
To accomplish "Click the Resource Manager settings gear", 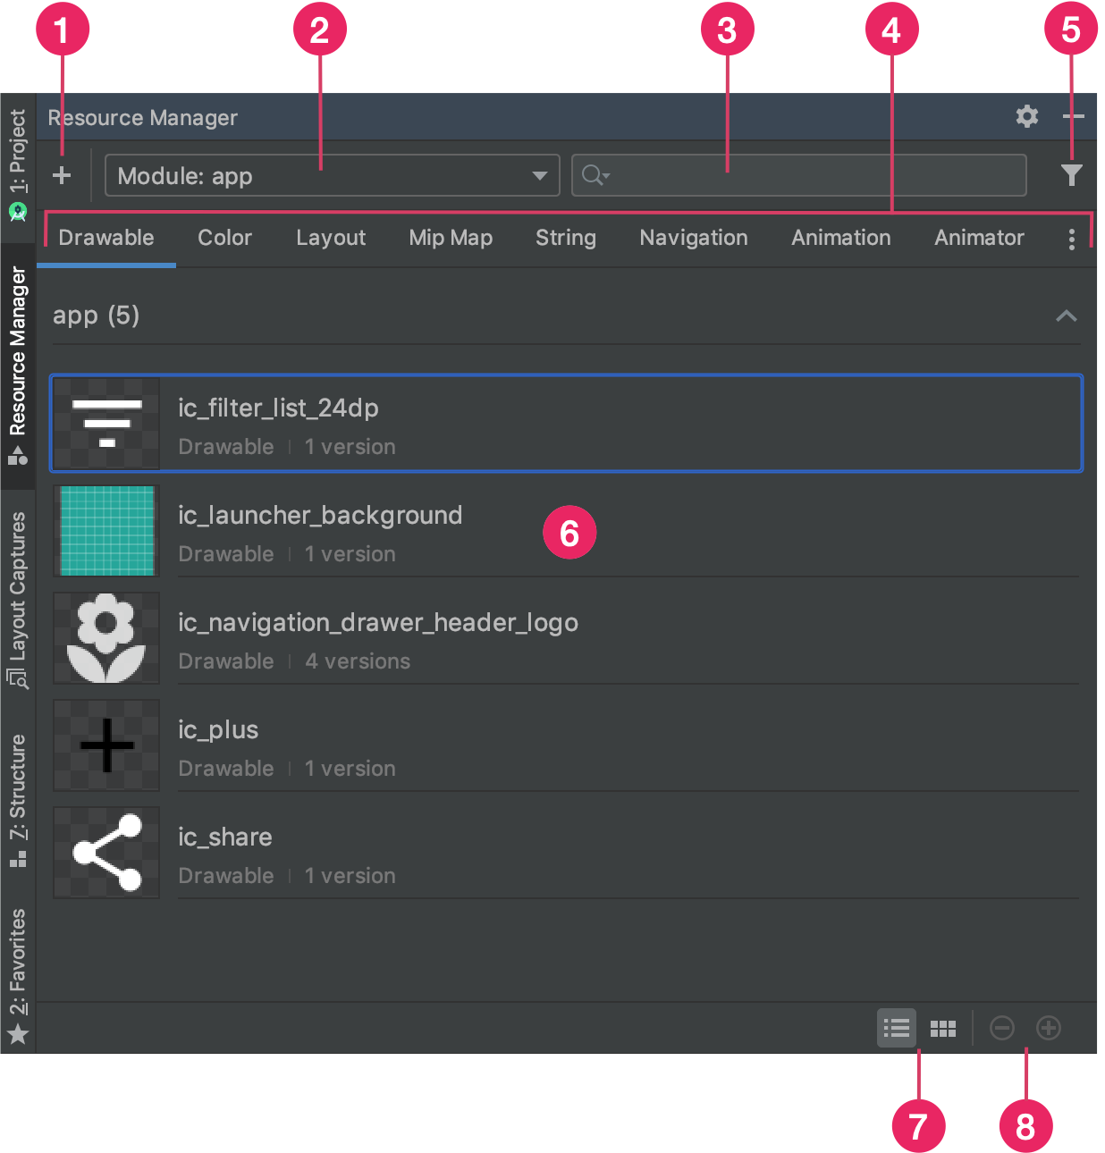I will tap(1026, 117).
